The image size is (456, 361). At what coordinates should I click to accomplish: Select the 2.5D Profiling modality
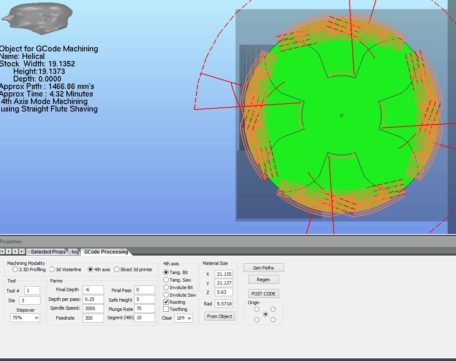(x=15, y=269)
